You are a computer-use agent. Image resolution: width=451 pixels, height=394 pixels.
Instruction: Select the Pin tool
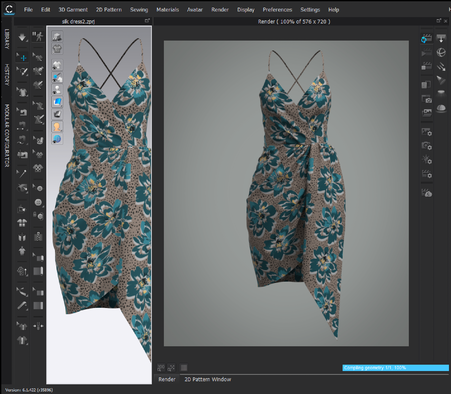[x=22, y=174]
